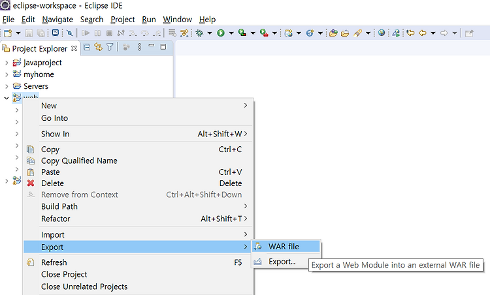
Task: Click the Pin Editor icon
Action: pyautogui.click(x=469, y=33)
